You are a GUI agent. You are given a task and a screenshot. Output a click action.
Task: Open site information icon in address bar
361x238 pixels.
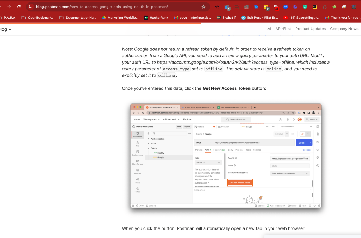31,7
